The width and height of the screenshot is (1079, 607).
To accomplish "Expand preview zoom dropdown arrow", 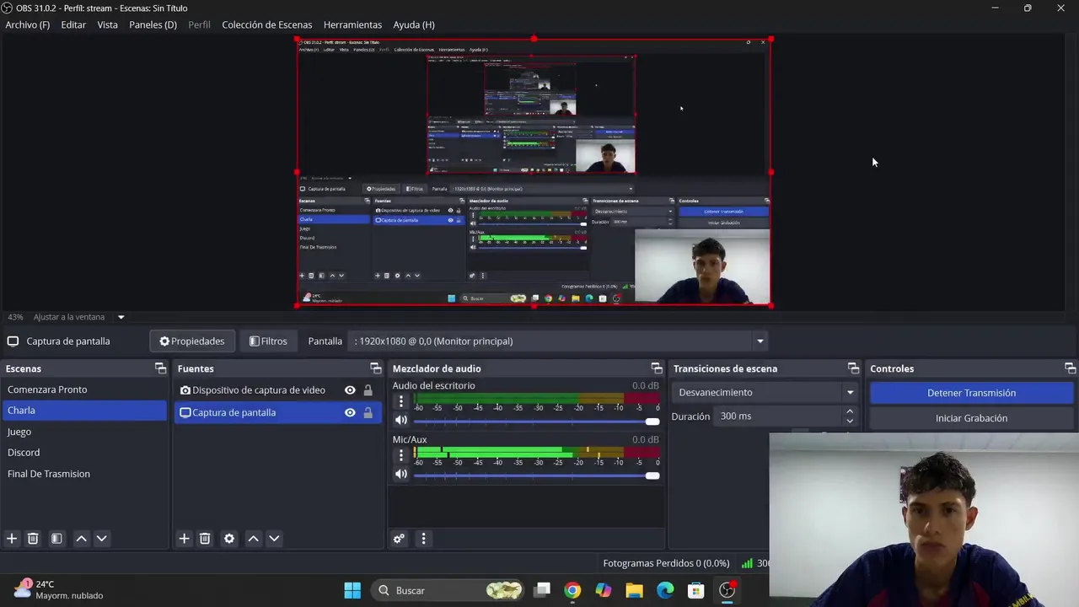I will click(121, 317).
